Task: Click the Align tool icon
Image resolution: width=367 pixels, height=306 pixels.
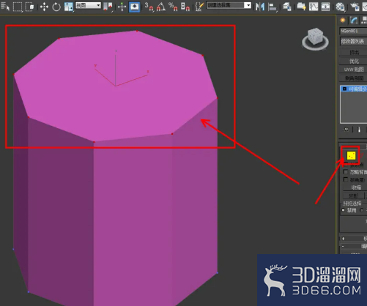Action: tap(273, 7)
